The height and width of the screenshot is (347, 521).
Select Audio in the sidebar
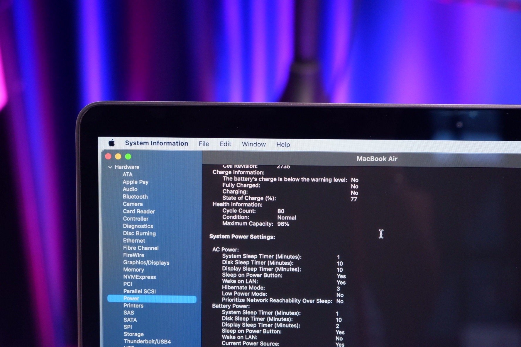point(130,189)
